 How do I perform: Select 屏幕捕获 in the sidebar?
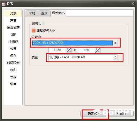pos(13,28)
